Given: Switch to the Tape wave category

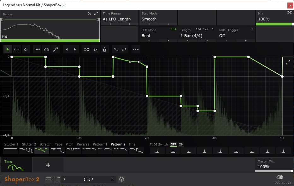Looking at the screenshot, I should tap(58, 144).
